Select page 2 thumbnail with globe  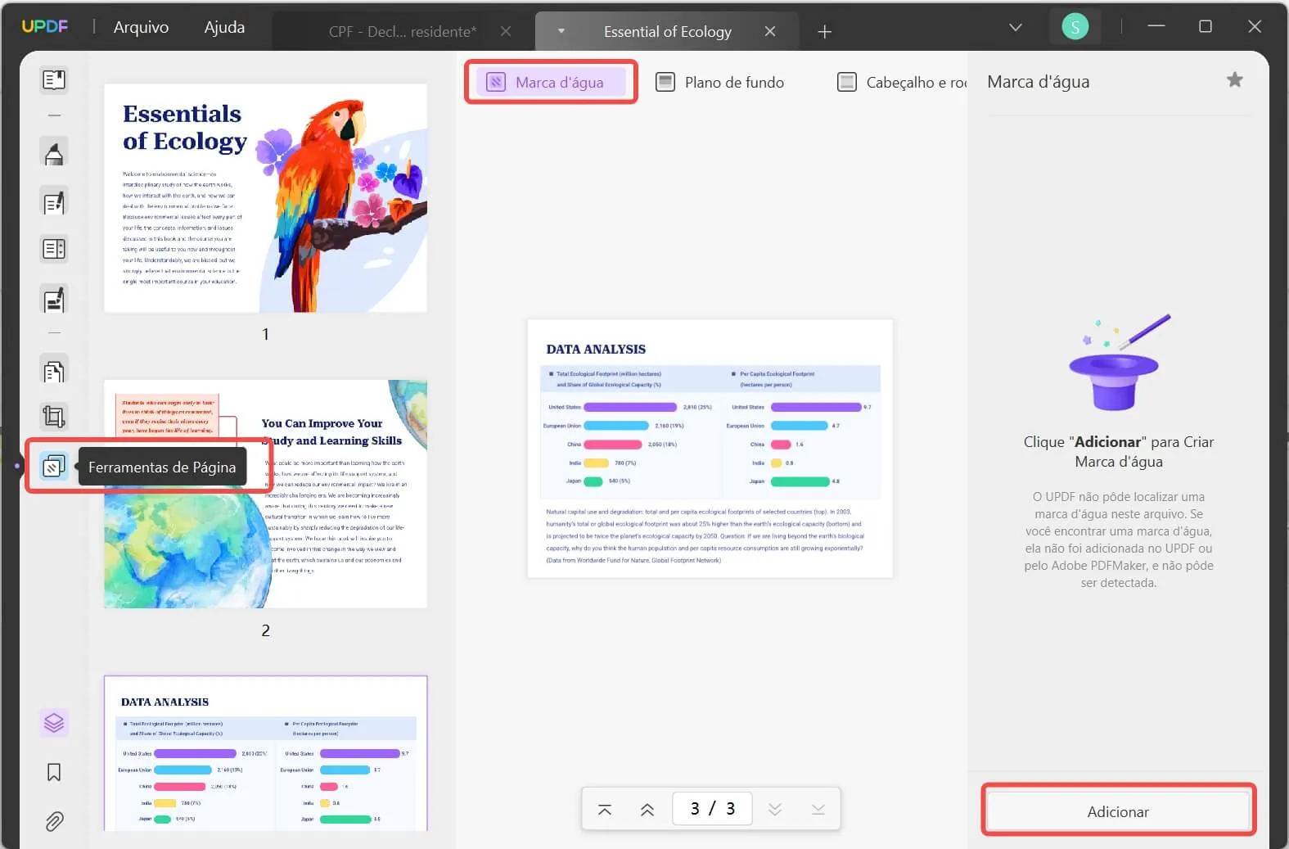265,494
